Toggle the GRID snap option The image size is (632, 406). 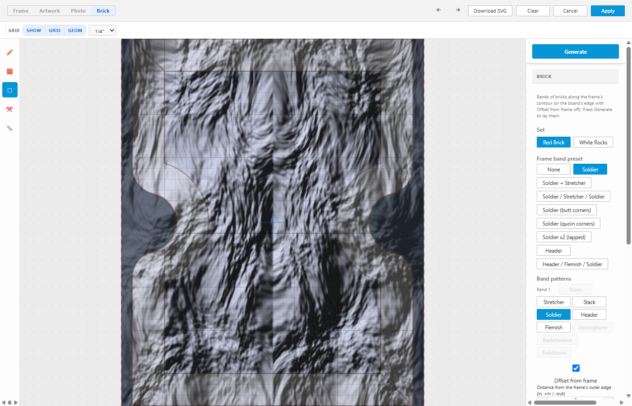(x=55, y=31)
